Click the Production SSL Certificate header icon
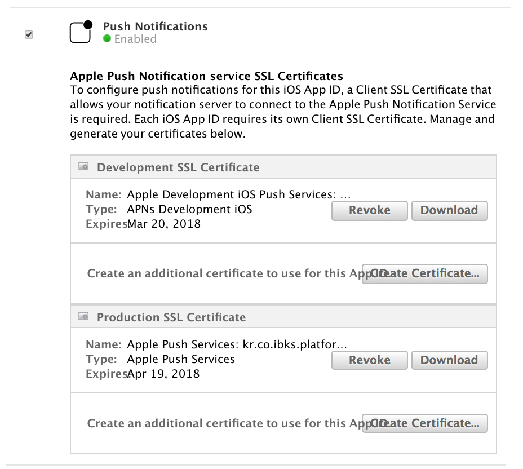Viewport: 523px width, 469px height. point(83,317)
